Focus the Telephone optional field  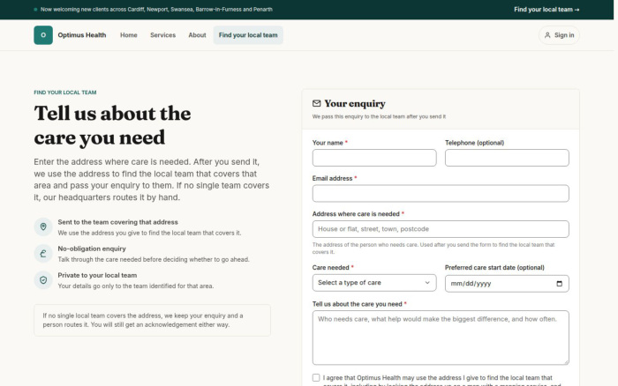[507, 158]
